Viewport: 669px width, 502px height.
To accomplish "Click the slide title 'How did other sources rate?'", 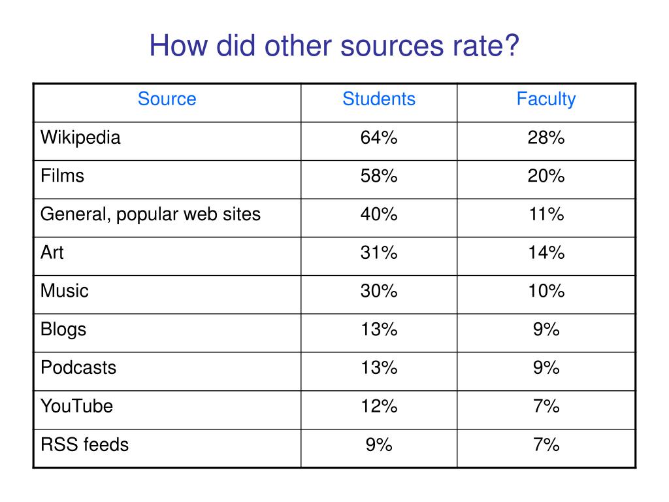I will [x=334, y=45].
